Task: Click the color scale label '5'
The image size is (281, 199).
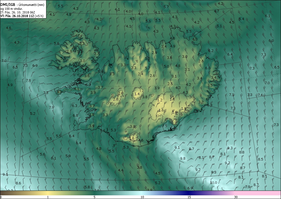Action: 94,197
